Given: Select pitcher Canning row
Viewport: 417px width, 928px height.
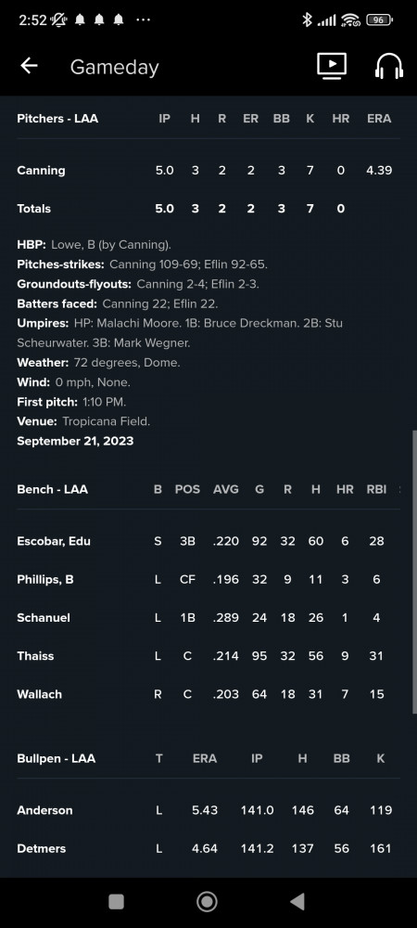Looking at the screenshot, I should point(208,171).
